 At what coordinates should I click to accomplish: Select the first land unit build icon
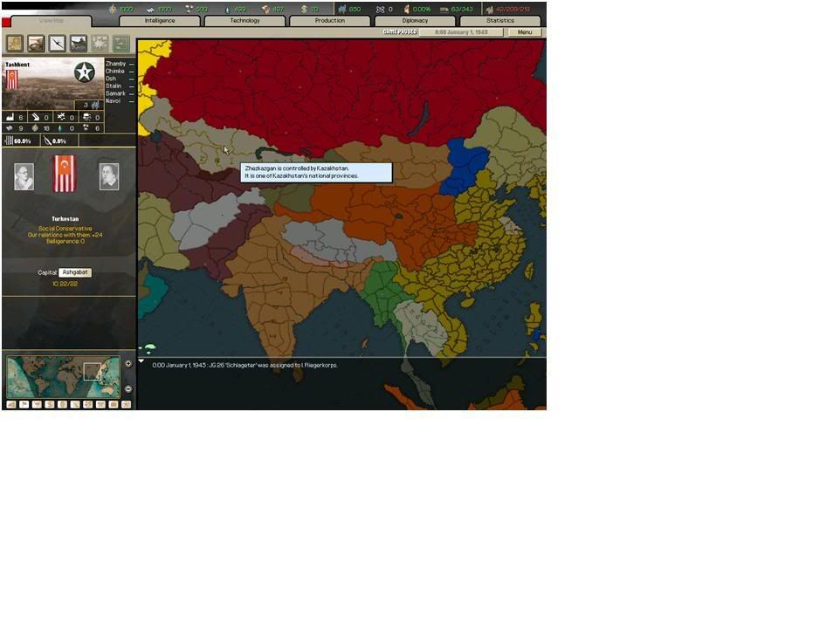pyautogui.click(x=15, y=44)
